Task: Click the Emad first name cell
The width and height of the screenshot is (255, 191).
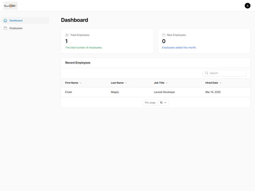Action: (x=68, y=92)
